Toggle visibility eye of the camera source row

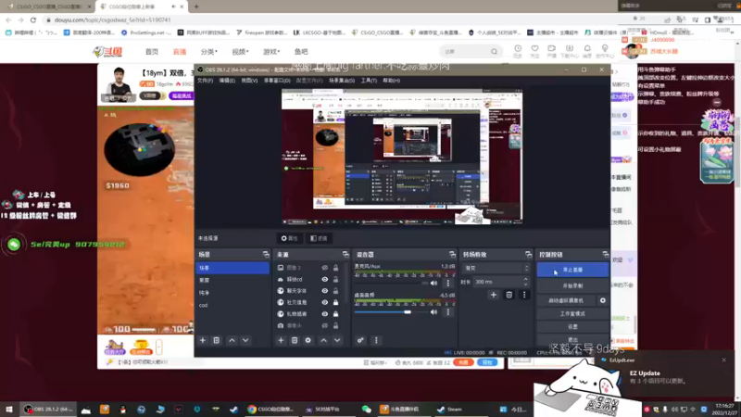click(x=325, y=325)
